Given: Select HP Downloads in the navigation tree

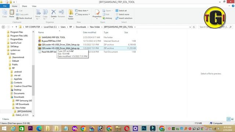Looking at the screenshot, I should pyautogui.click(x=22, y=104).
